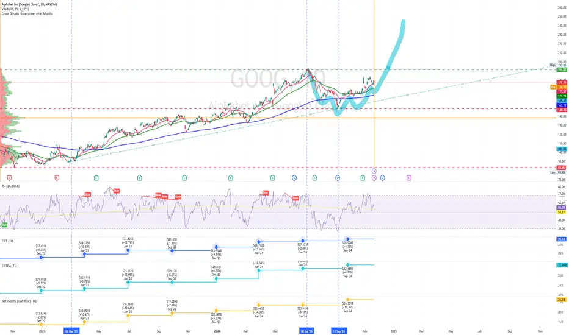
Task: Click the purple 55.39 RSI value label
Action: [562, 208]
